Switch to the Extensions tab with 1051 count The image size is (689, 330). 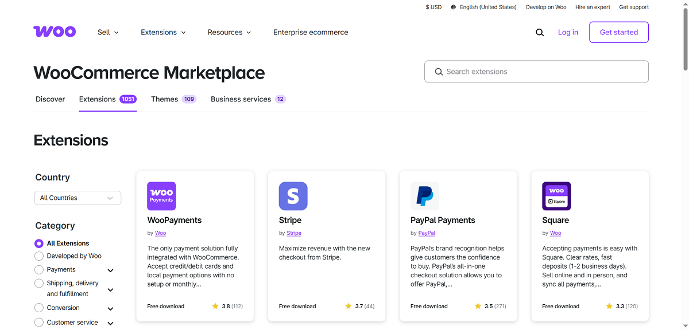click(108, 99)
